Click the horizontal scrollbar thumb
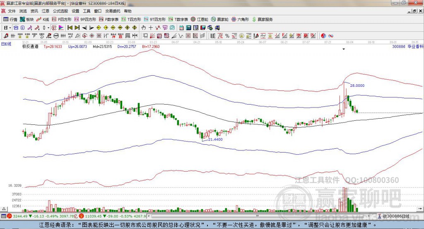This screenshot has width=424, height=229. click(x=257, y=216)
